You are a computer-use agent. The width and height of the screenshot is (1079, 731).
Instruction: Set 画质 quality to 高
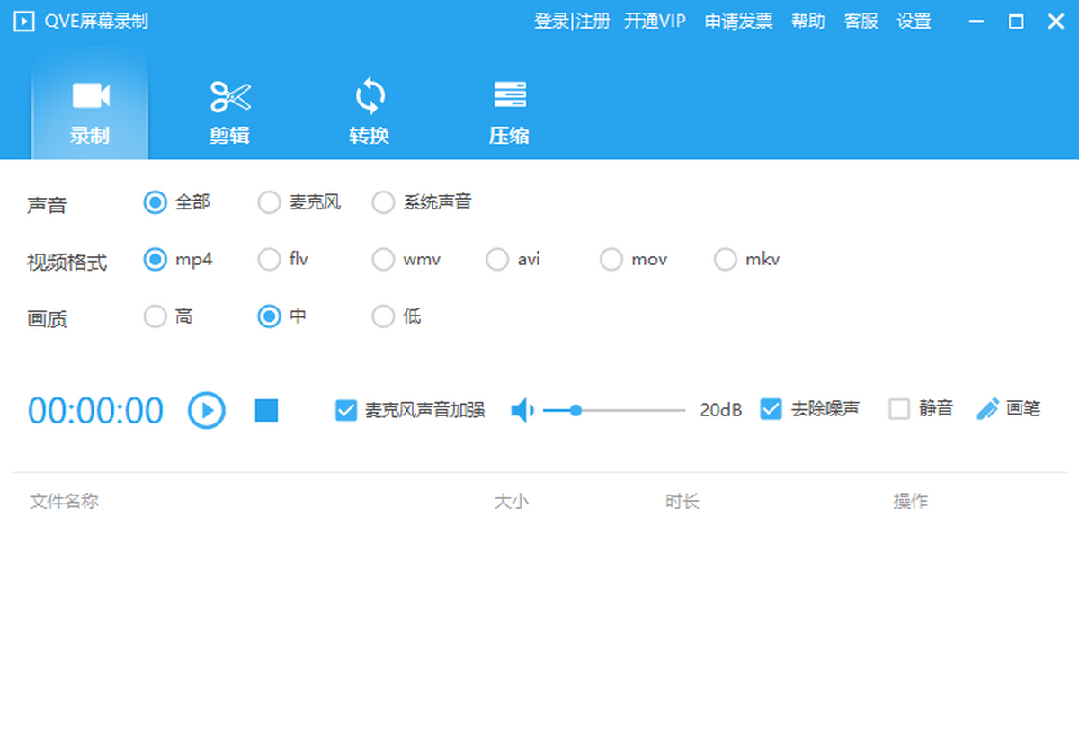pyautogui.click(x=154, y=316)
